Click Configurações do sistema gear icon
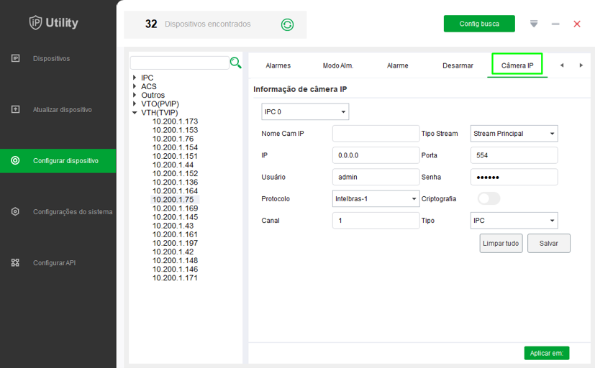Viewport: 595px width, 368px height. pos(15,211)
